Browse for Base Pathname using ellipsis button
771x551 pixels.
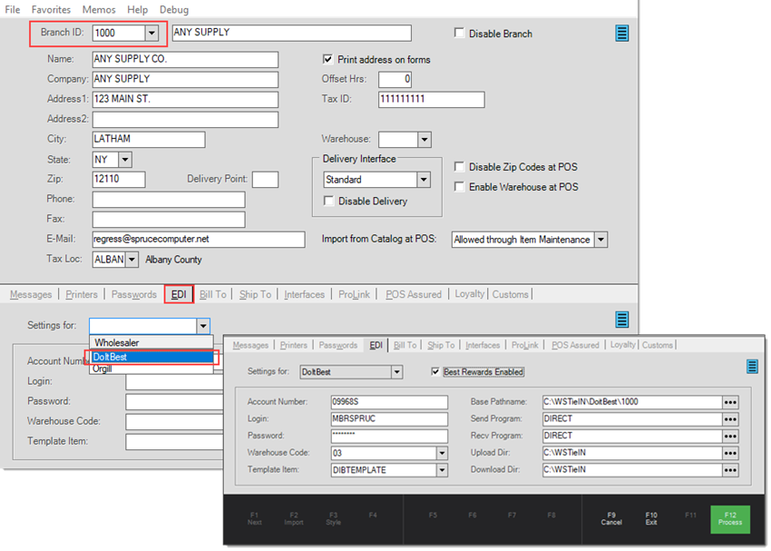coord(729,402)
